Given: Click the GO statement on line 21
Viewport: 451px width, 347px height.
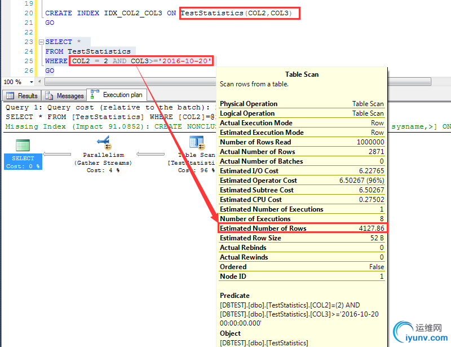Looking at the screenshot, I should [50, 23].
